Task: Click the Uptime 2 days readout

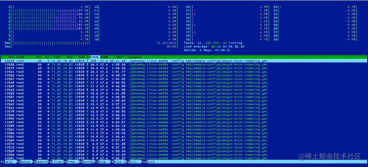Action: point(207,50)
